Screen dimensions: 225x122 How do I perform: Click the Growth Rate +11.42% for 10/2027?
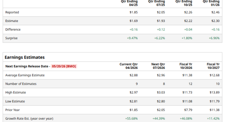(x=213, y=119)
